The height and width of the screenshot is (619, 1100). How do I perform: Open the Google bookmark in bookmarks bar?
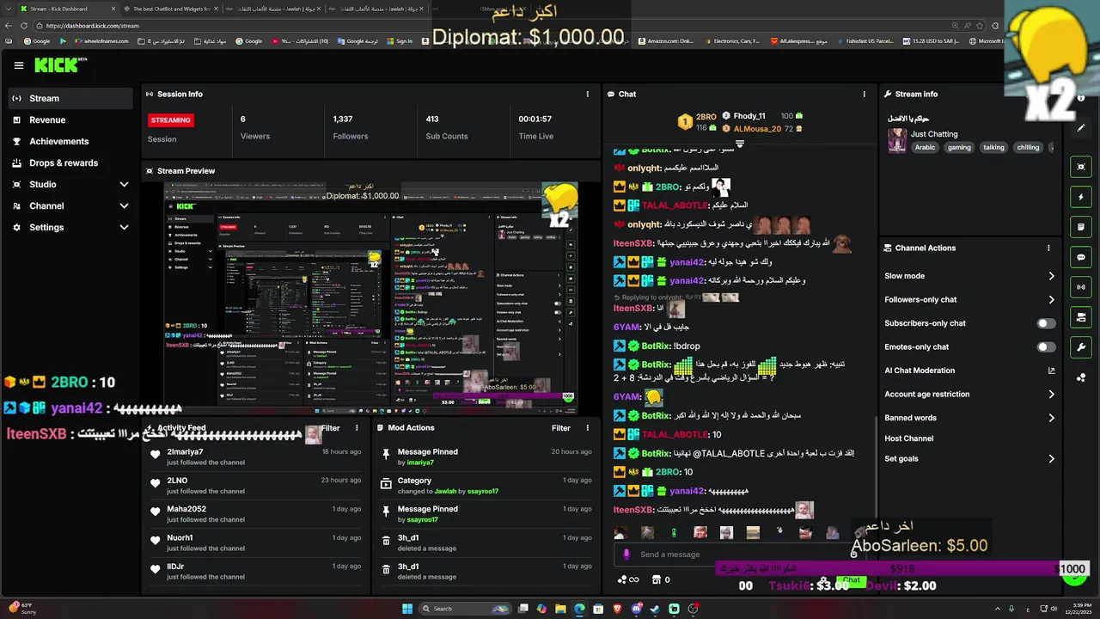click(x=37, y=40)
